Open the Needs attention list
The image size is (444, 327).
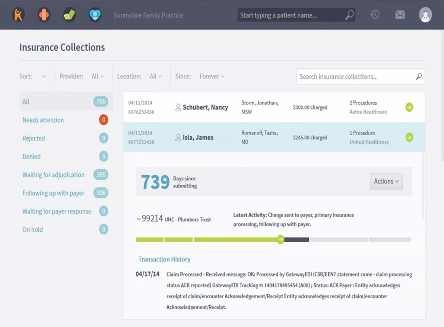[x=43, y=120]
